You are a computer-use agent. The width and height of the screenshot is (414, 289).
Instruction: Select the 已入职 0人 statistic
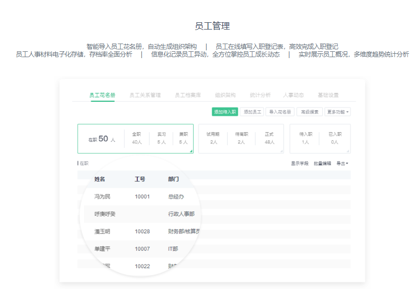335,138
